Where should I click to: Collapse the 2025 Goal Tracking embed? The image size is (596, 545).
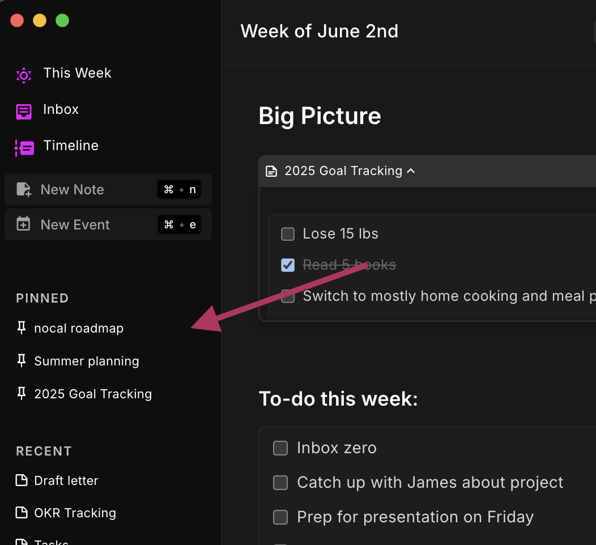coord(411,171)
